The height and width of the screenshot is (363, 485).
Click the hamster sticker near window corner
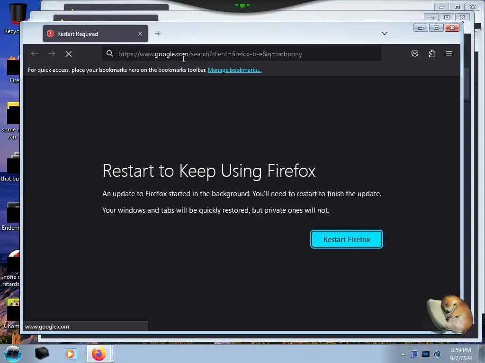(450, 314)
